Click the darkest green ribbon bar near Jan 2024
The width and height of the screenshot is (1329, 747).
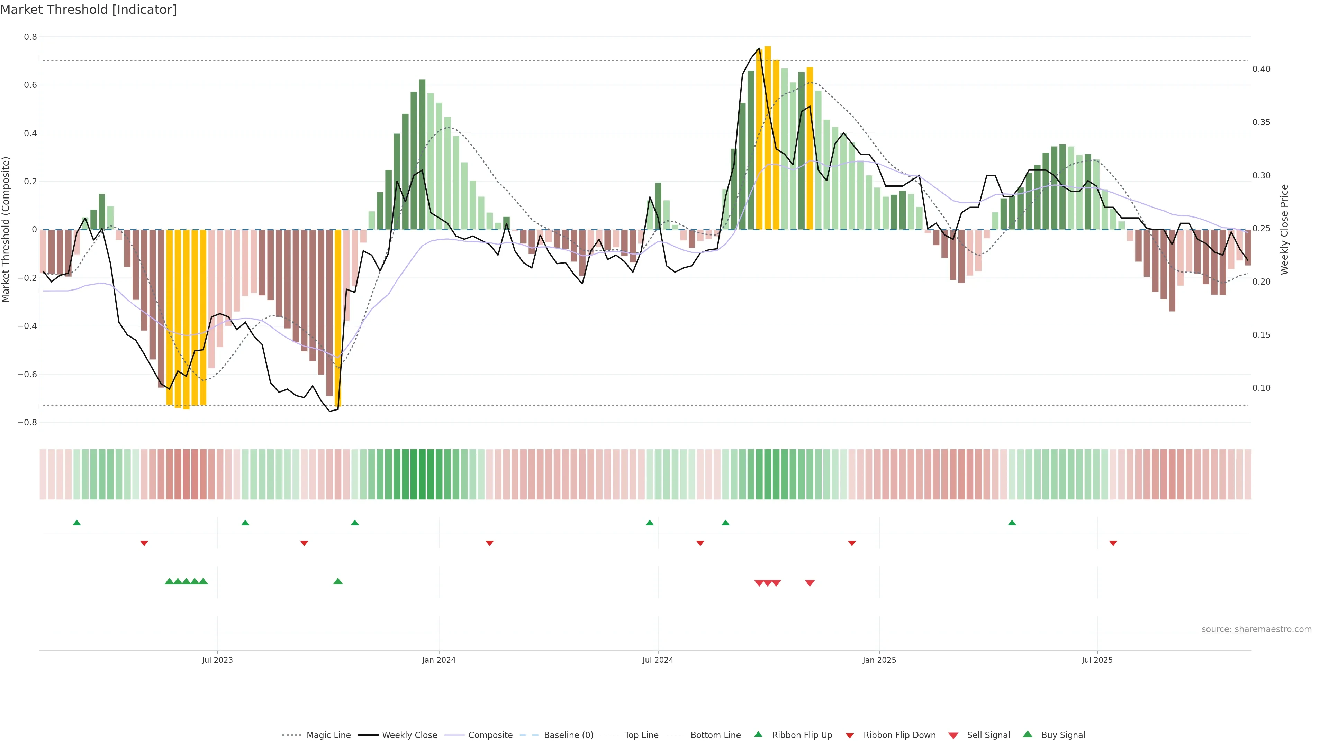pos(422,474)
